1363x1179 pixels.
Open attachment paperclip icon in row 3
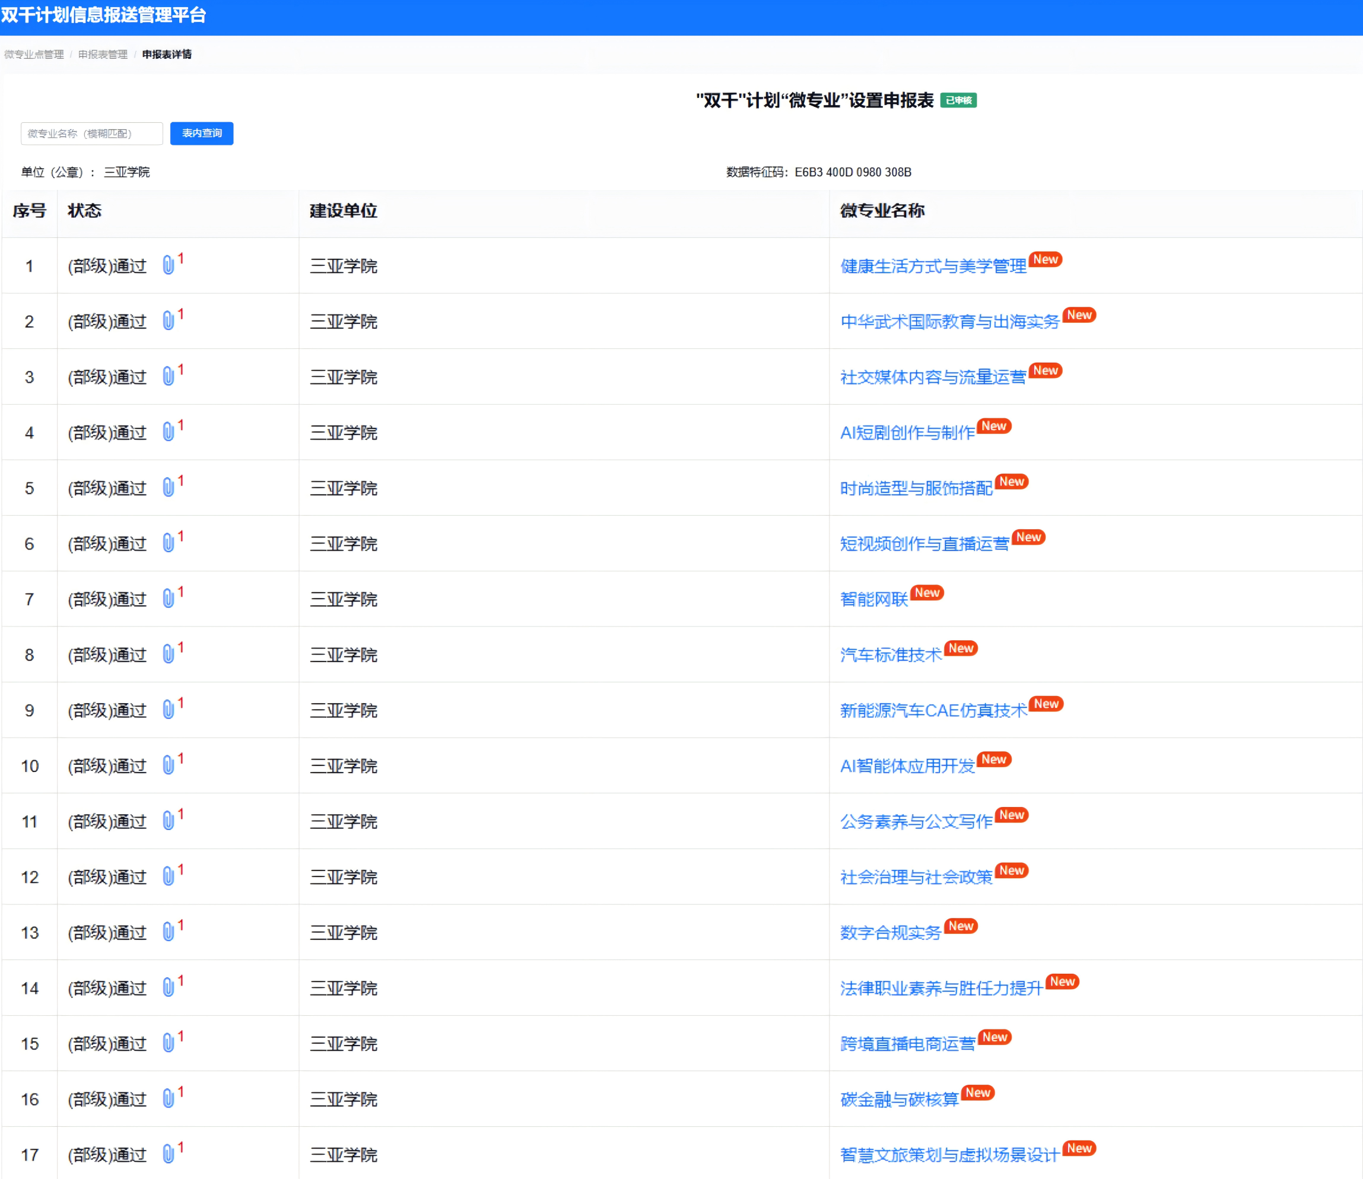169,376
